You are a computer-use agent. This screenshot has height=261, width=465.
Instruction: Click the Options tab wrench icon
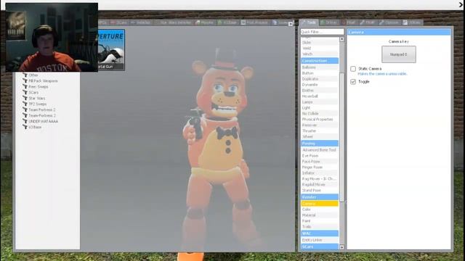[x=381, y=22]
